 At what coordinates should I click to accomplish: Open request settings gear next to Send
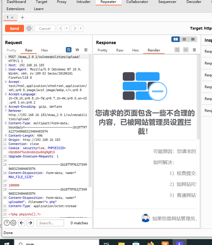[x=29, y=28]
